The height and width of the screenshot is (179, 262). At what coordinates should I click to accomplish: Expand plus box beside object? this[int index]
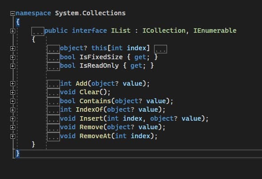(x=13, y=48)
